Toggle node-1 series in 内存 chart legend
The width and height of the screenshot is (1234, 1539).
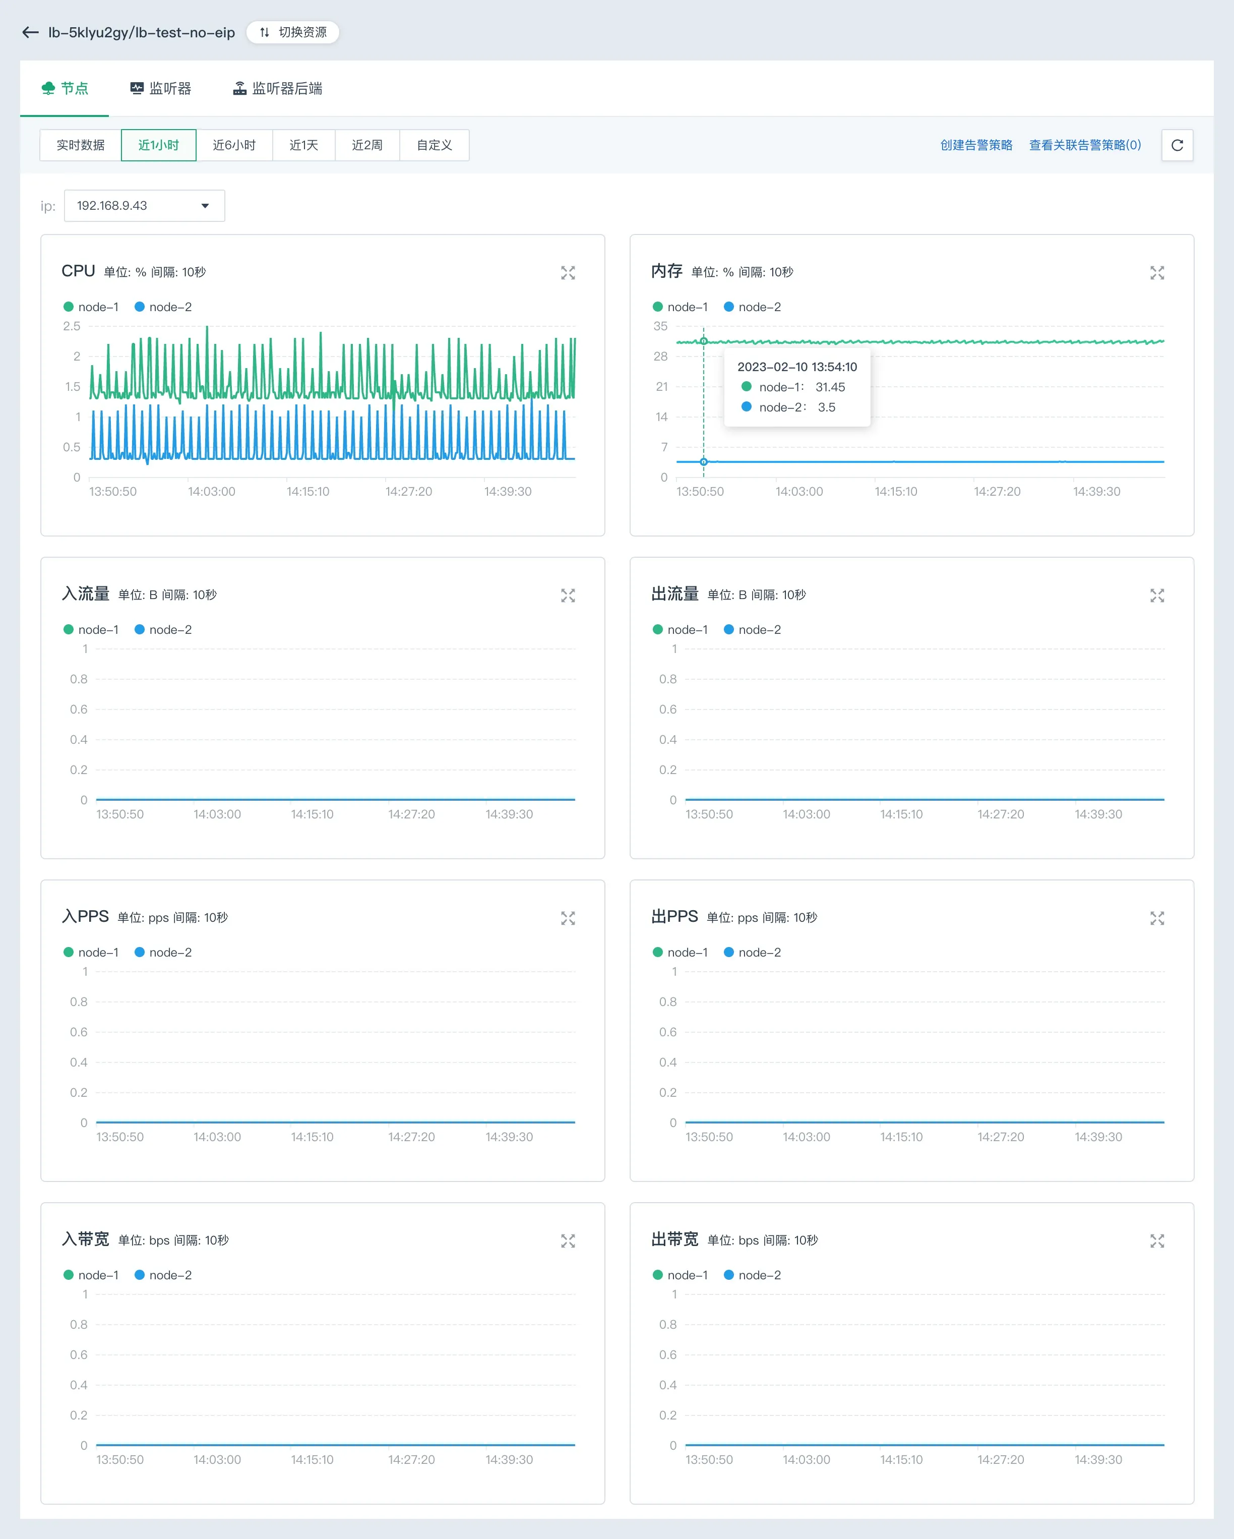coord(680,307)
